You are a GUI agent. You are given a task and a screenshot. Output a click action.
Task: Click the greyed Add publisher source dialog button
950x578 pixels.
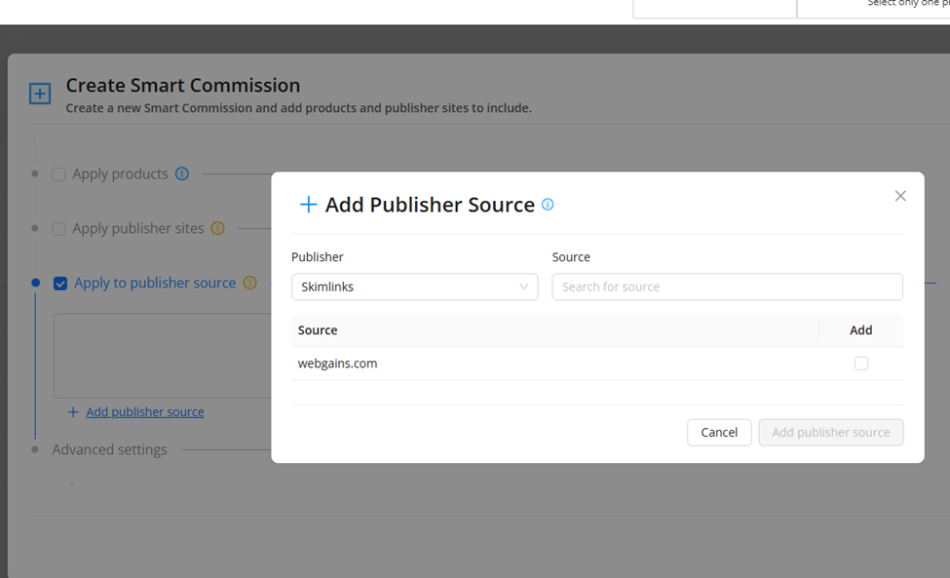(830, 432)
